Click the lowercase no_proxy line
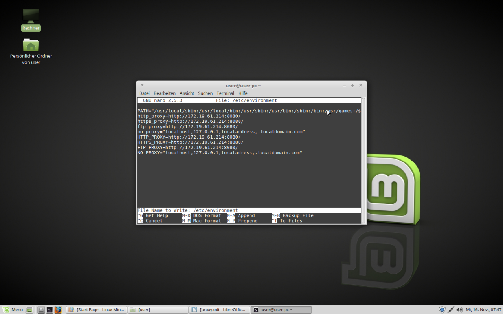This screenshot has width=503, height=314. pos(221,132)
